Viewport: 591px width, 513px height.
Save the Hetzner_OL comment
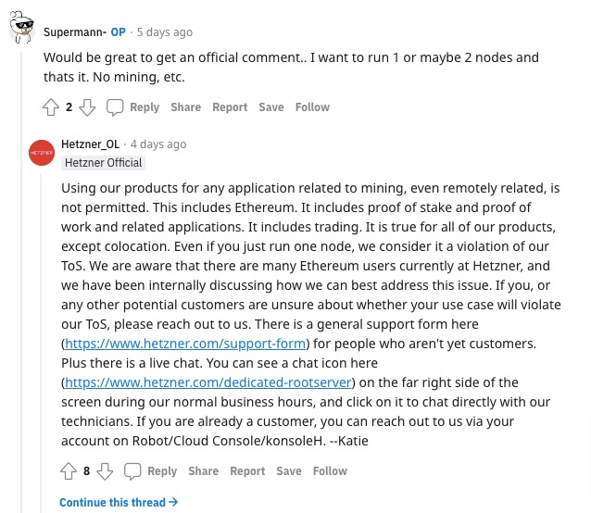(x=289, y=471)
